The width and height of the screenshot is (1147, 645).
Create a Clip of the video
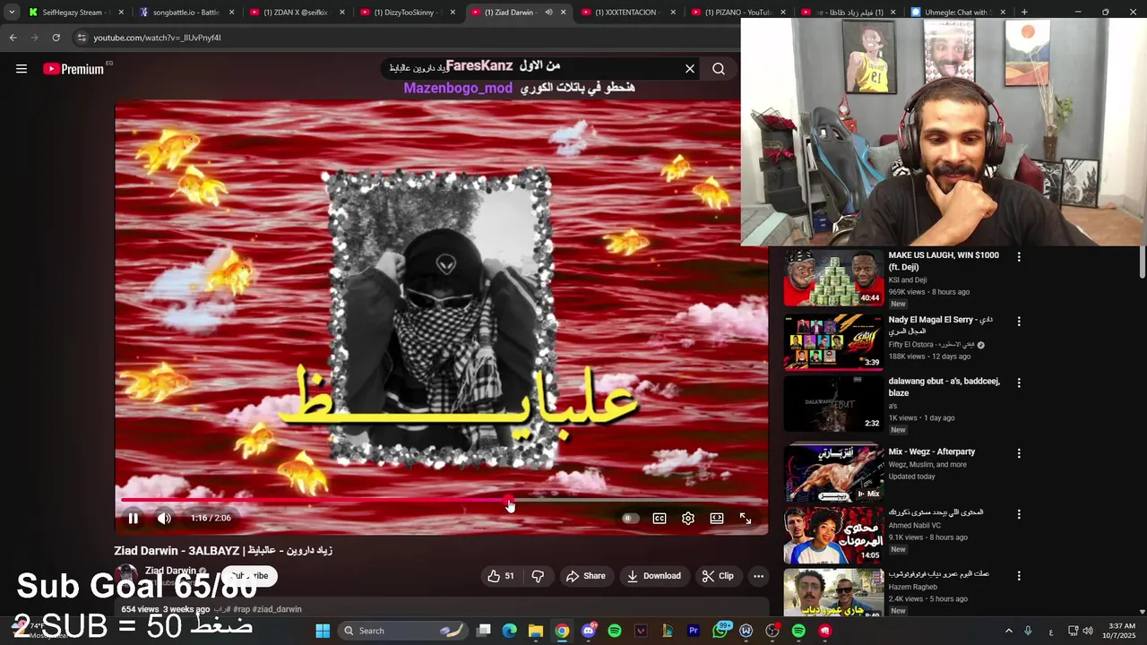pyautogui.click(x=718, y=576)
